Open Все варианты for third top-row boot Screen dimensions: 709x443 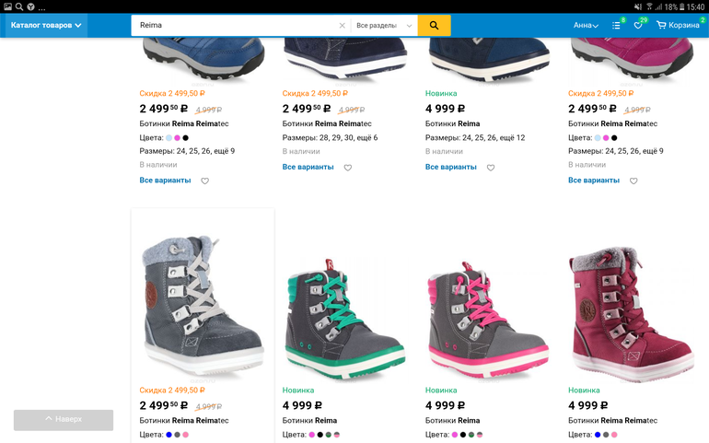(x=451, y=168)
